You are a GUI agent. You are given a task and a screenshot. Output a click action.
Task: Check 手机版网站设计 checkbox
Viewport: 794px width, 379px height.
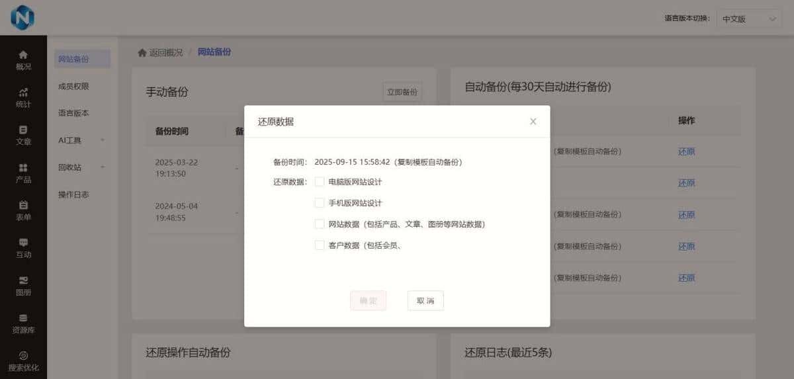(x=320, y=203)
